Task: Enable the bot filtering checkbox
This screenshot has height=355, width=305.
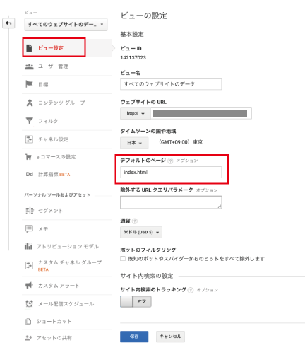Action: coord(123,259)
